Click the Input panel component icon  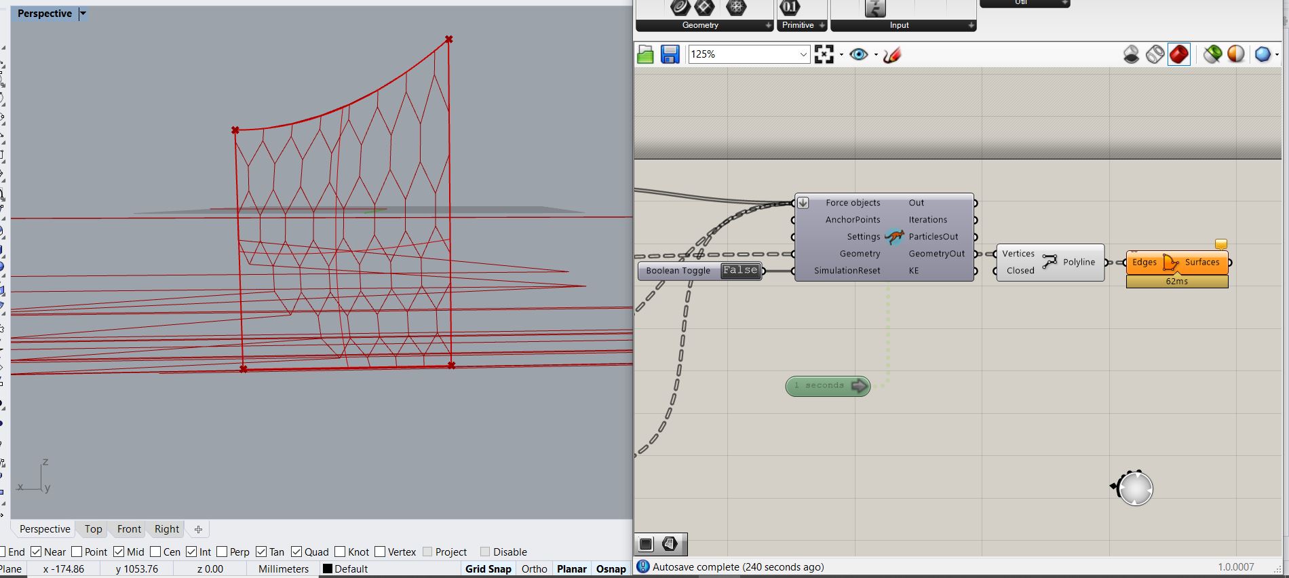pyautogui.click(x=875, y=8)
